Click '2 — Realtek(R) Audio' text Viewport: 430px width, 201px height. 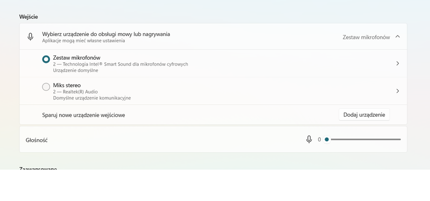click(75, 92)
